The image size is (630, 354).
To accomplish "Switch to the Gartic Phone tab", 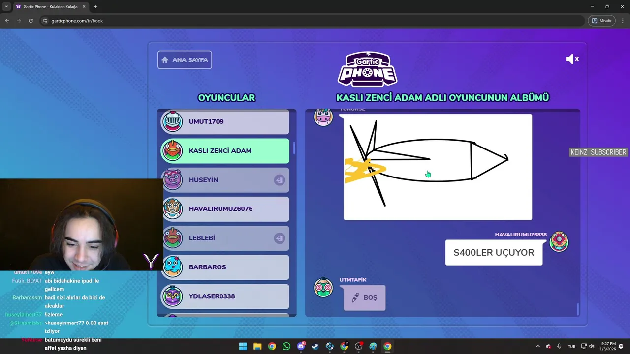I will point(51,7).
